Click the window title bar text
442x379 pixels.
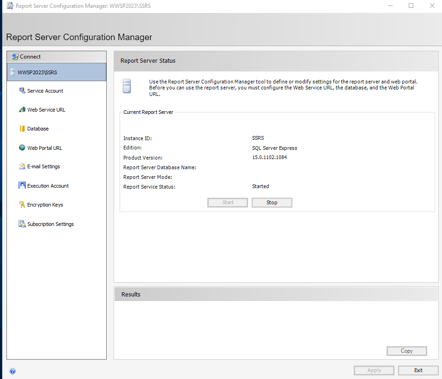[x=83, y=6]
